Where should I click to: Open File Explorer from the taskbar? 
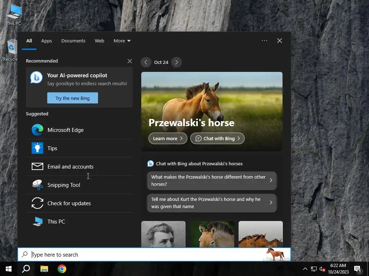pyautogui.click(x=44, y=269)
